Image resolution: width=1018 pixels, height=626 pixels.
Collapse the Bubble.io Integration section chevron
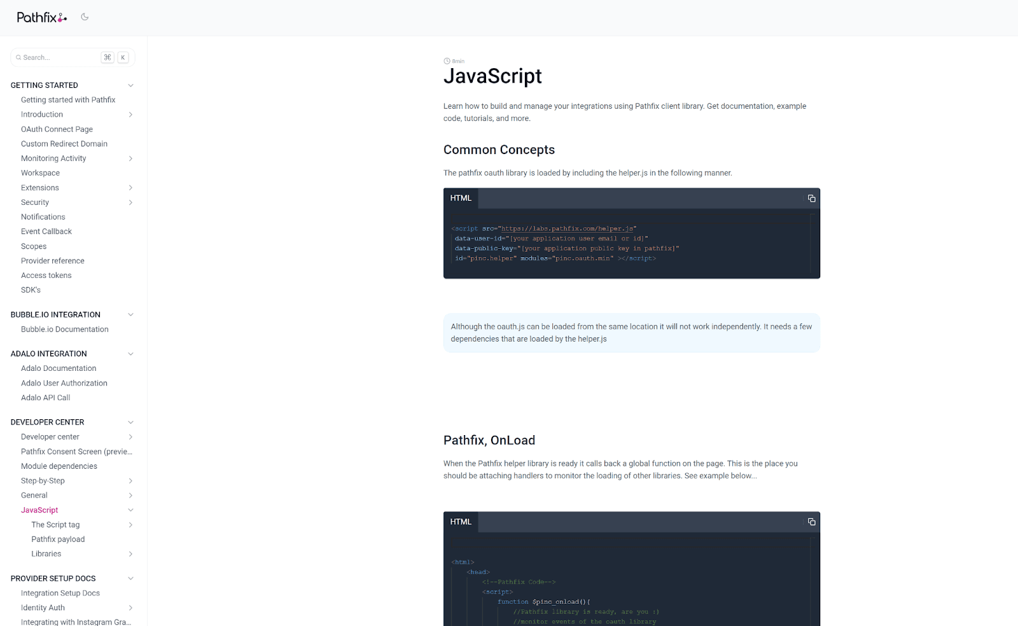click(130, 315)
